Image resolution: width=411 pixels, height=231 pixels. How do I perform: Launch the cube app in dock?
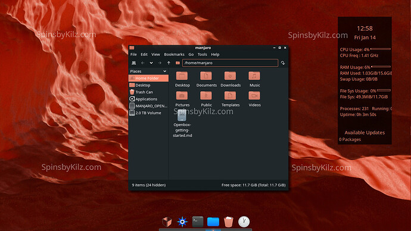[167, 222]
